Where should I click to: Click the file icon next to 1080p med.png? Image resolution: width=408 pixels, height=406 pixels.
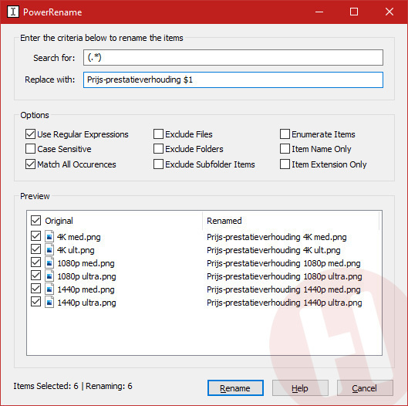(49, 262)
